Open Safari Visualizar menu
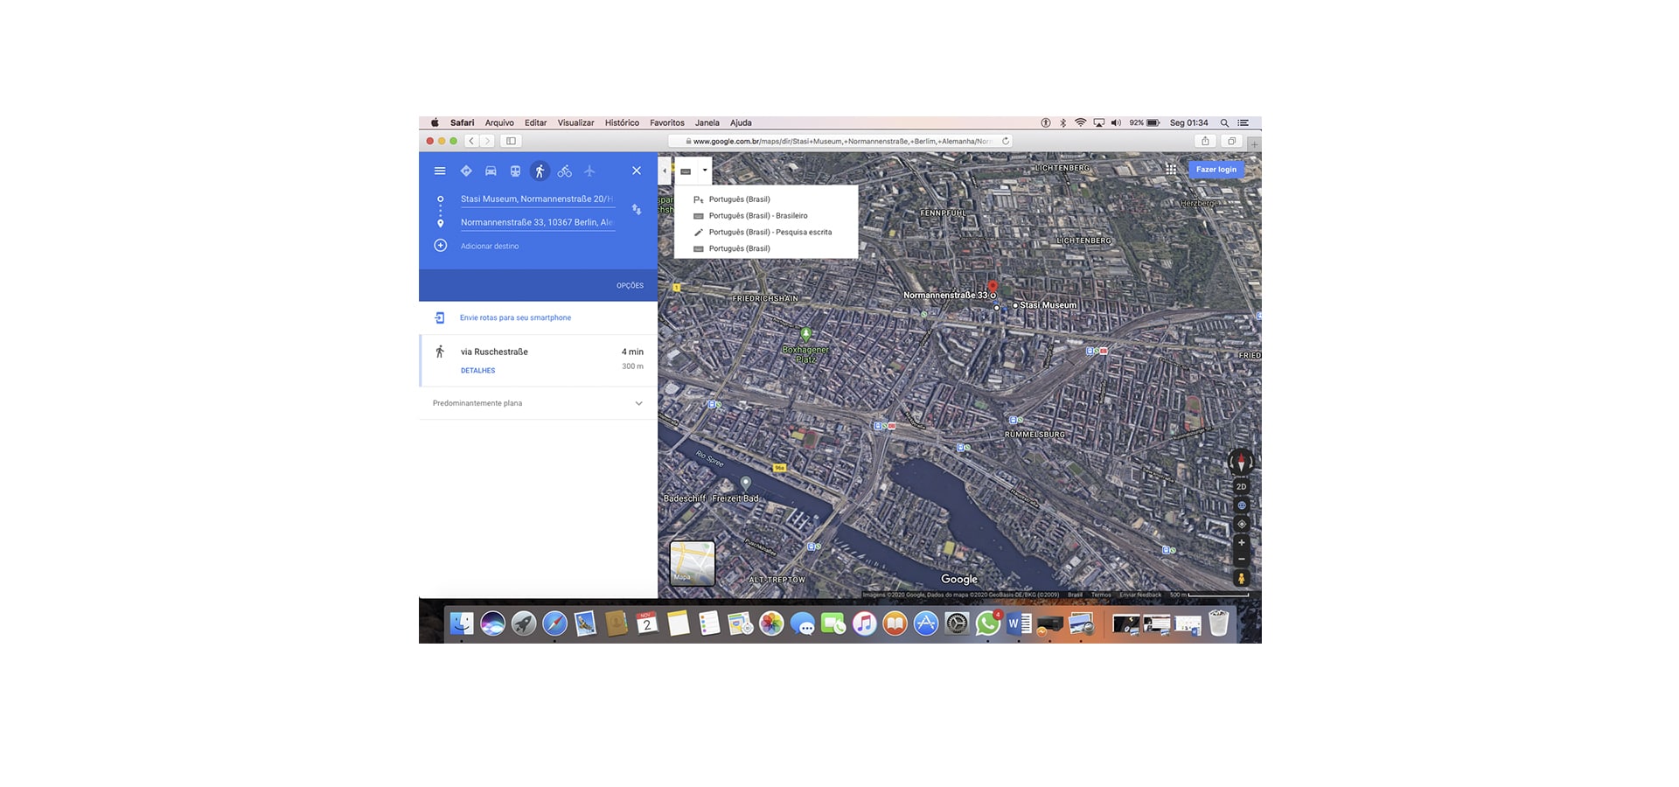Viewport: 1679px width, 787px height. coord(575,123)
